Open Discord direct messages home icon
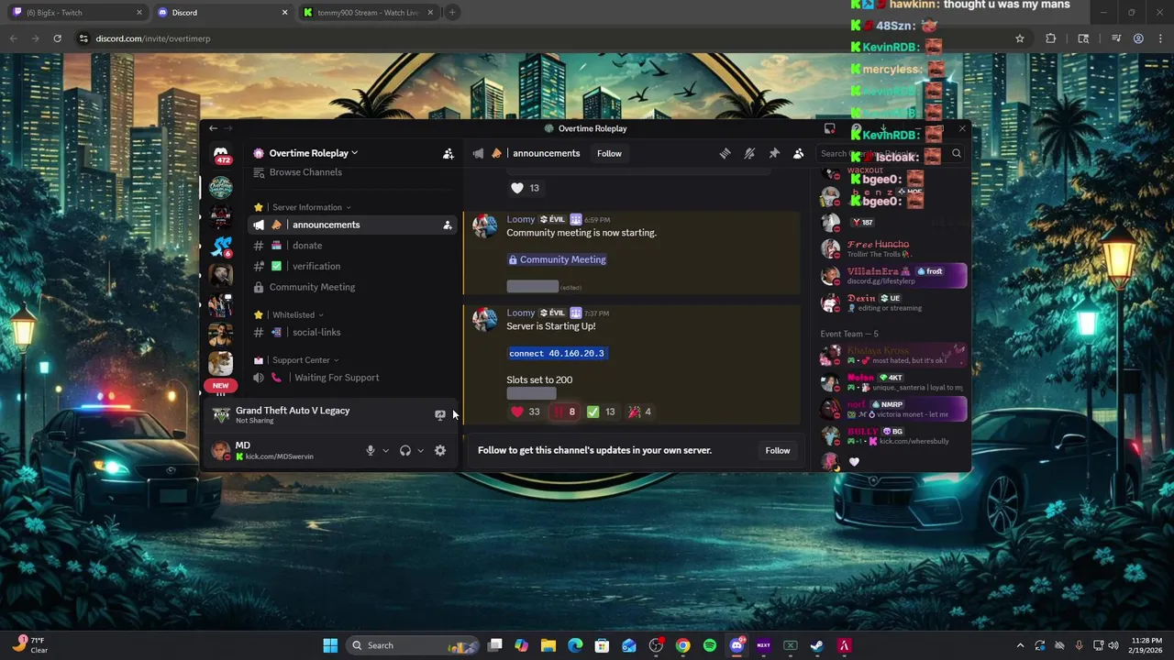Screen dimensions: 1174x660 (x=221, y=154)
